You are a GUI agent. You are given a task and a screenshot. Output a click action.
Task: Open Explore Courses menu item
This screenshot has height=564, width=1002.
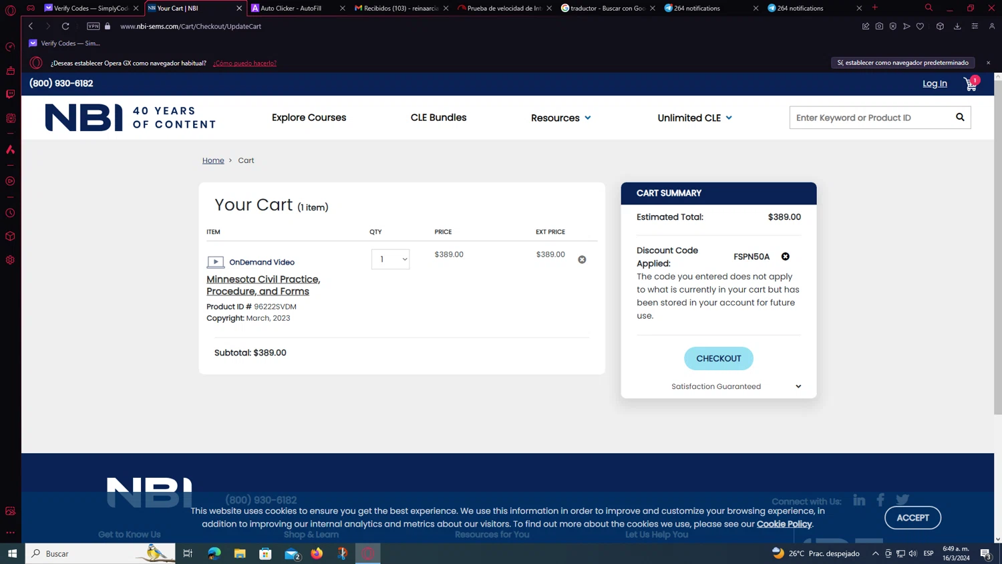click(309, 118)
